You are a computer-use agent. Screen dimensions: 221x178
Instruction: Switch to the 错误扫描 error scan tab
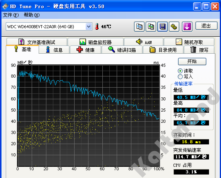[122, 50]
